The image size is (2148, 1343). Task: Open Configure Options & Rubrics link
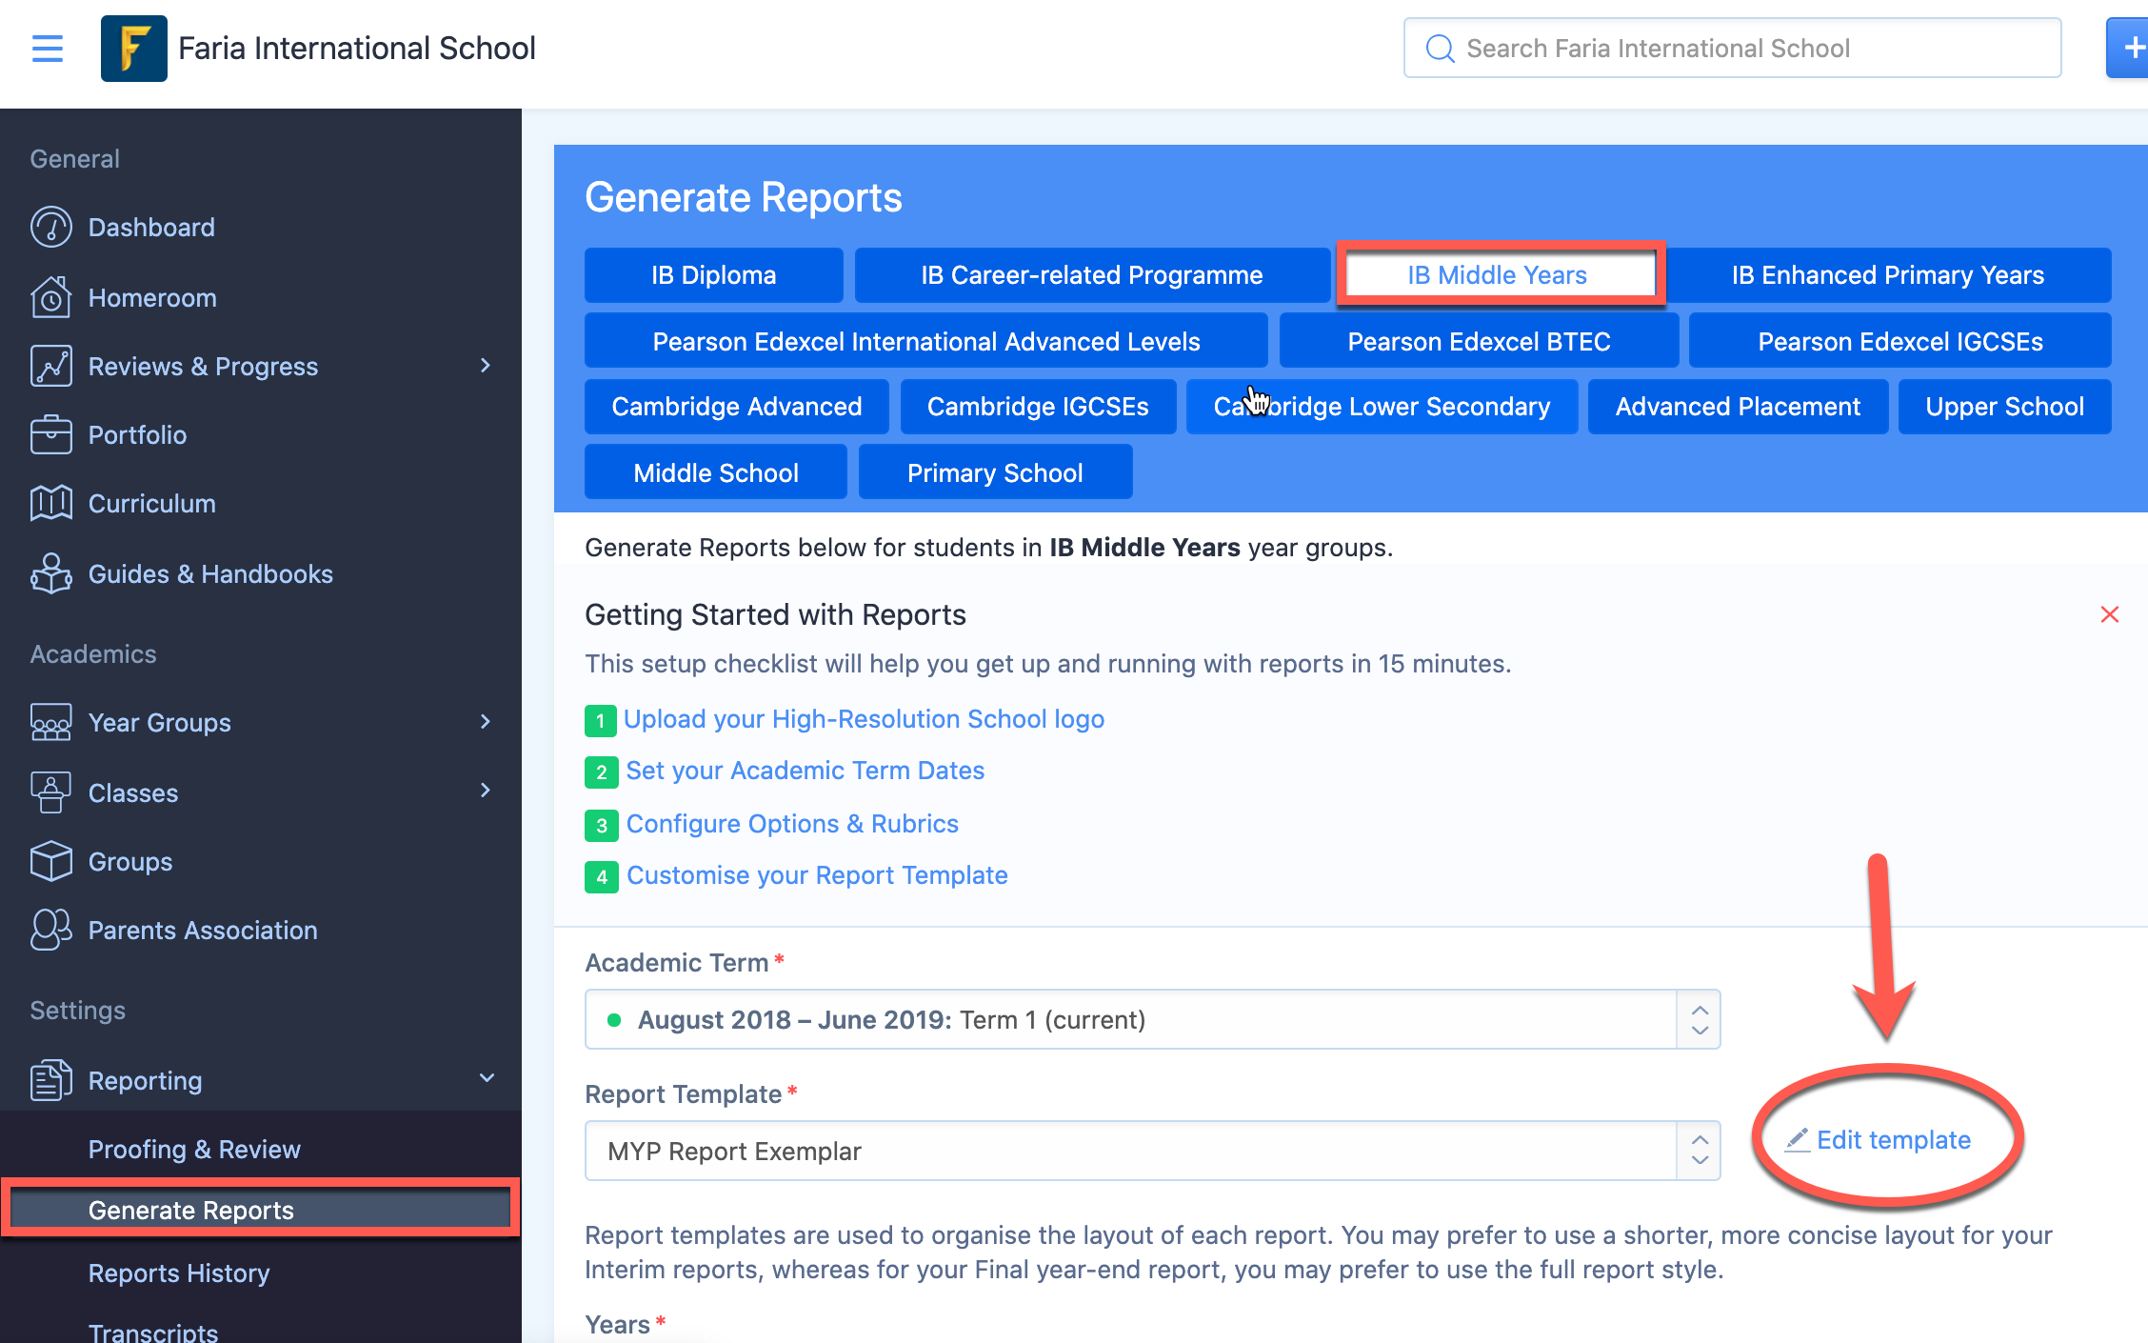pos(792,824)
